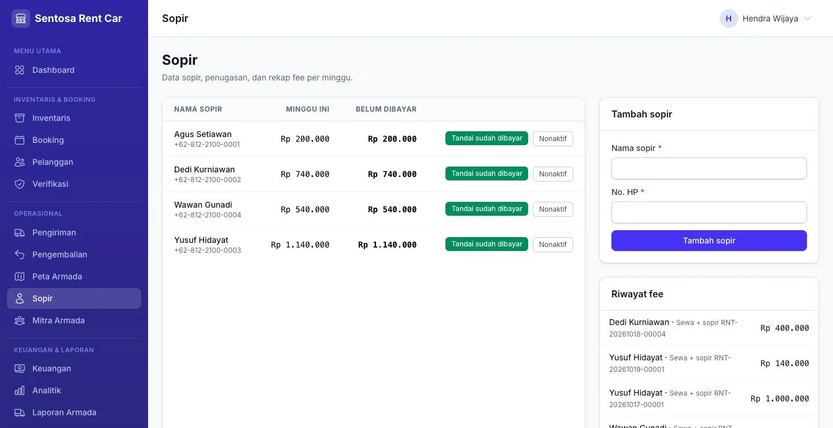Image resolution: width=833 pixels, height=428 pixels.
Task: Click Yusuf Hidayat's Rp 140.000 history amount
Action: 785,363
